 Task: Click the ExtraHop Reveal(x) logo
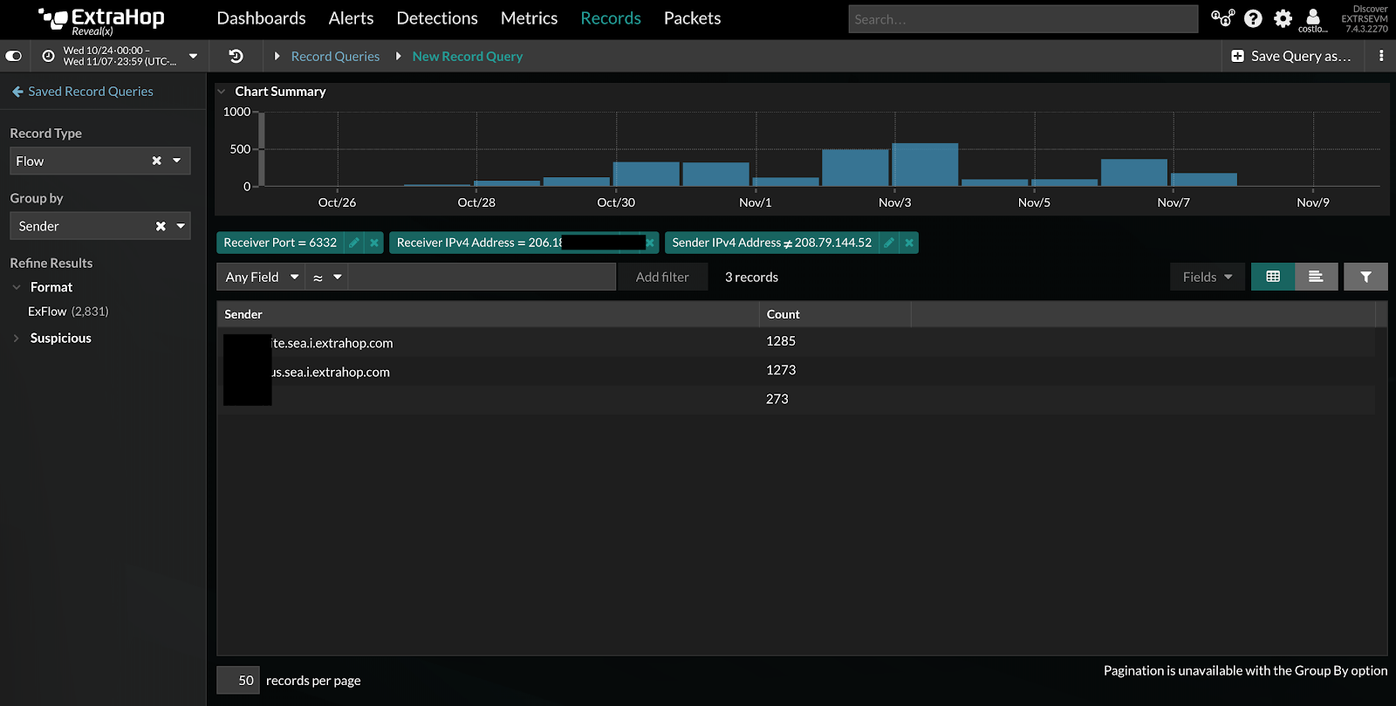click(101, 21)
